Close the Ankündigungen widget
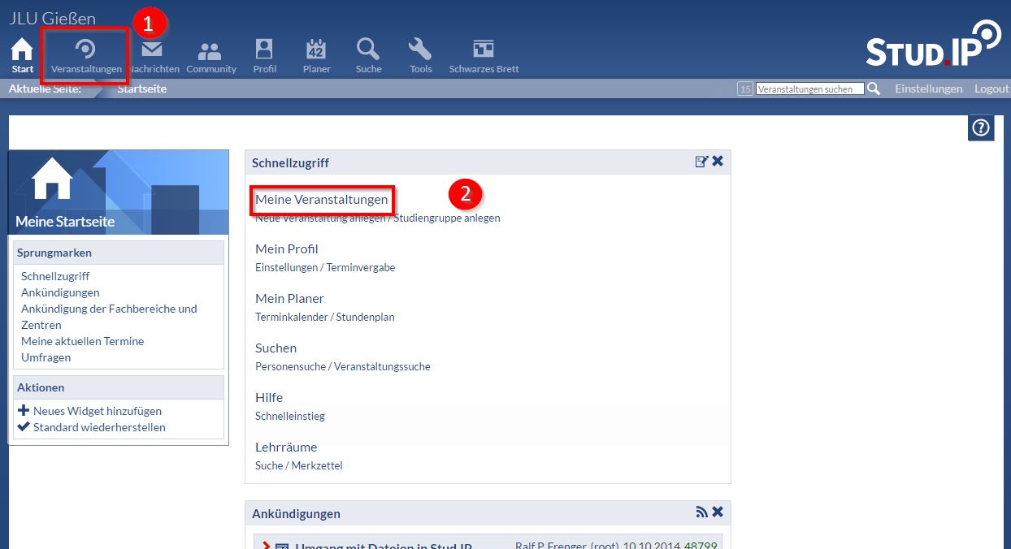 (718, 512)
